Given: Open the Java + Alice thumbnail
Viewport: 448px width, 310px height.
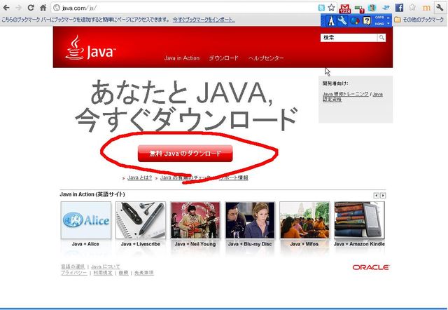Looking at the screenshot, I should 86,220.
